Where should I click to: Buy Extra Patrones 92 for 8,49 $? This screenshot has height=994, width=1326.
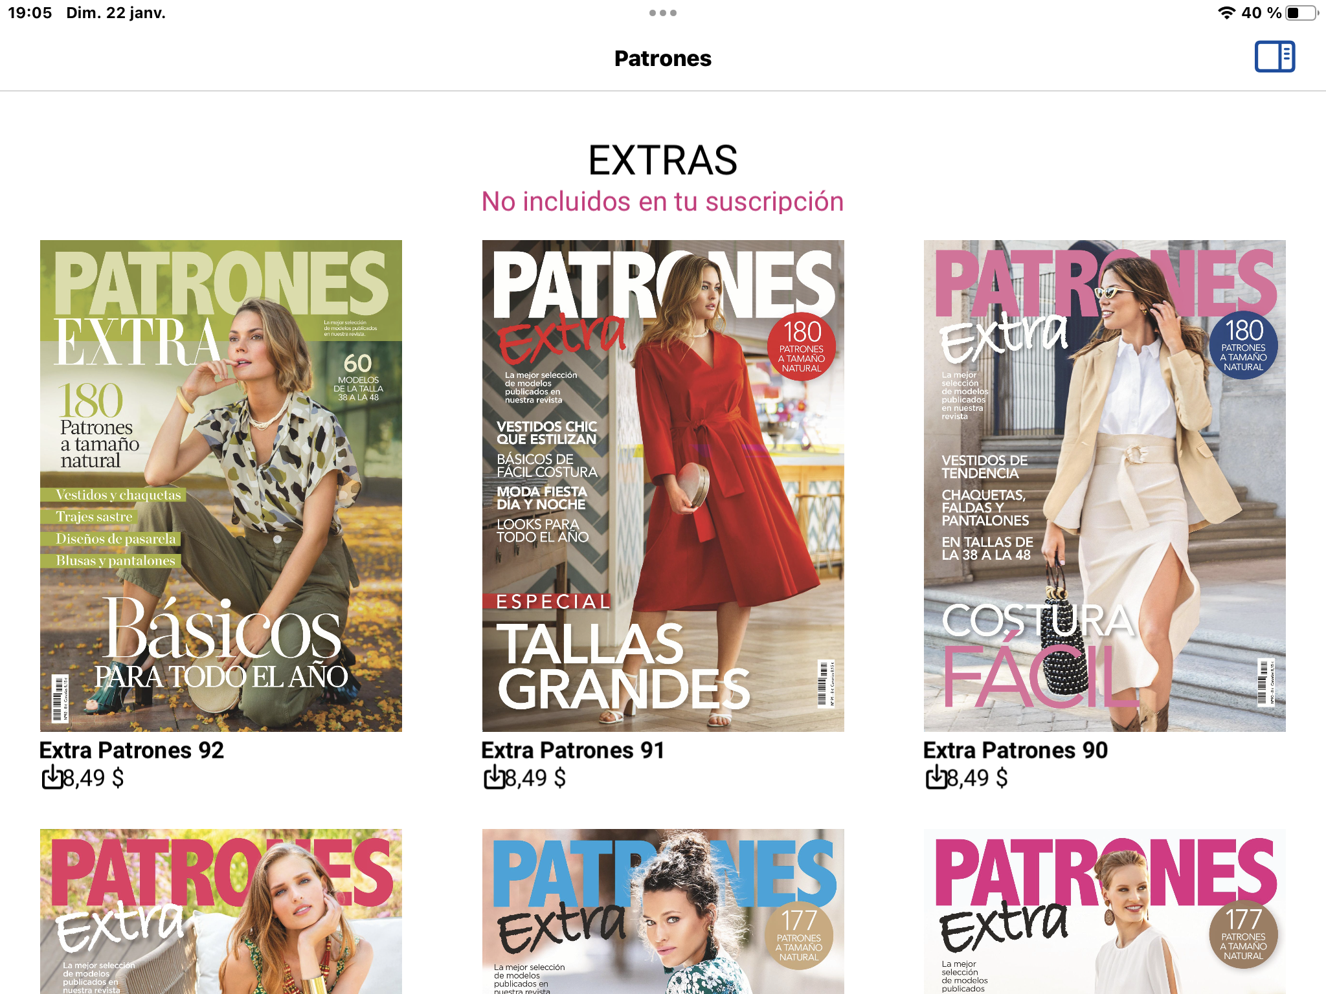click(x=93, y=778)
